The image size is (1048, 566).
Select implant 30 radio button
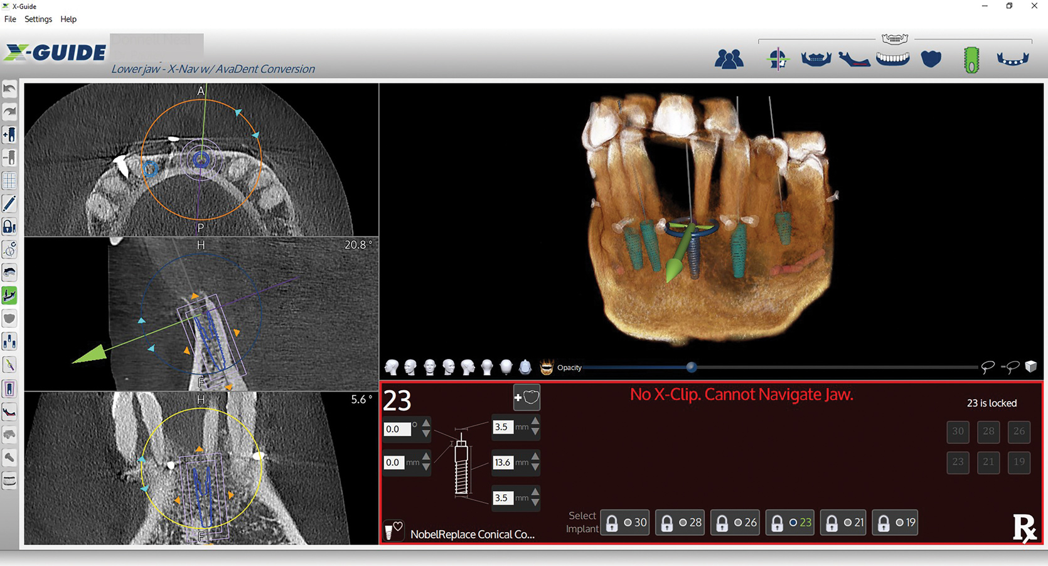pos(628,523)
